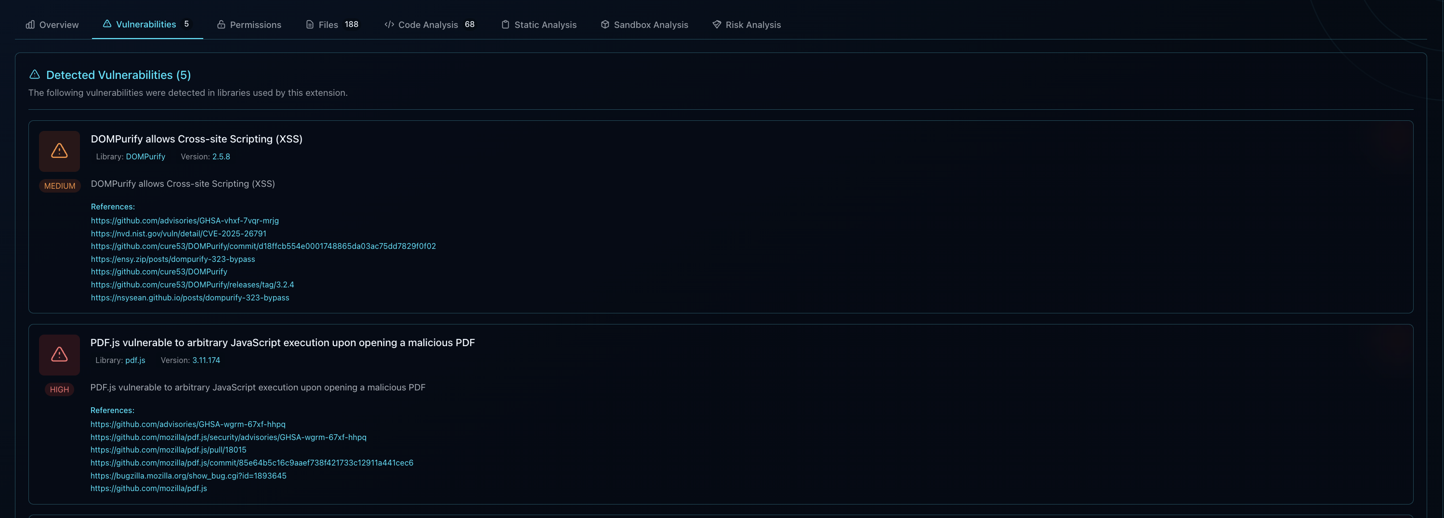Open github.com/mozilla/pdf.js repository link

click(x=148, y=488)
